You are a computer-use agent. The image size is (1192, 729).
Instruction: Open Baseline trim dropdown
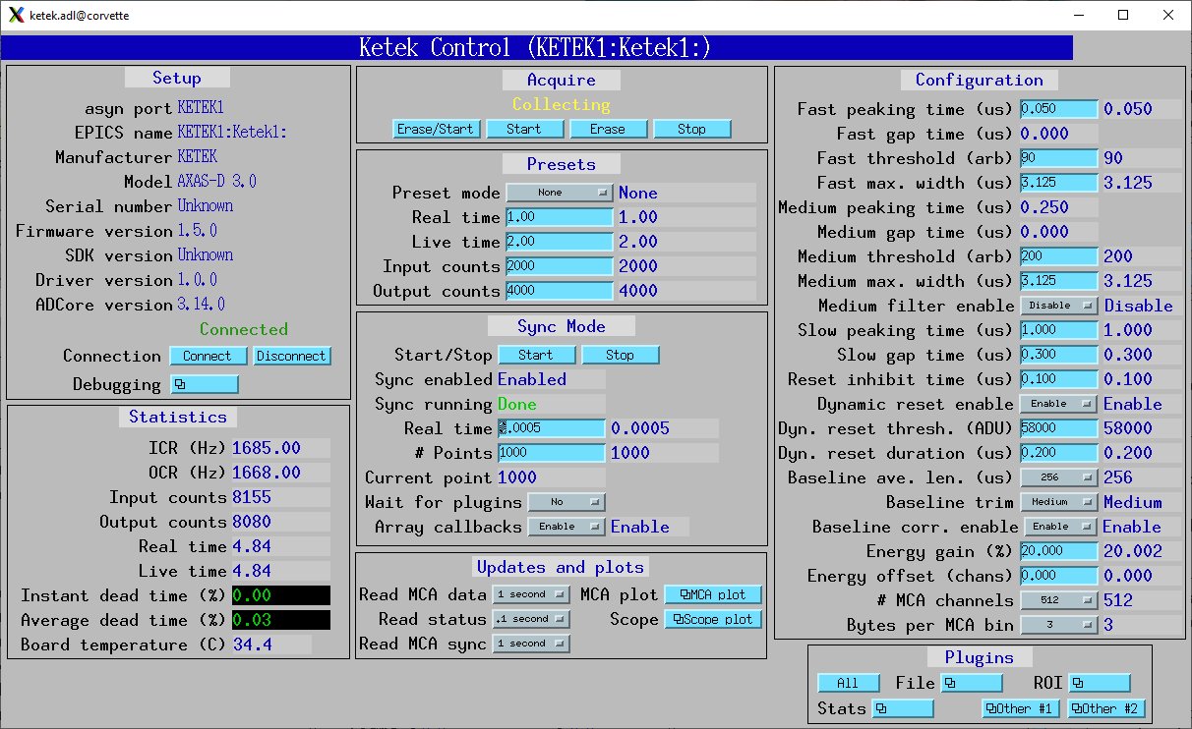(x=1058, y=502)
